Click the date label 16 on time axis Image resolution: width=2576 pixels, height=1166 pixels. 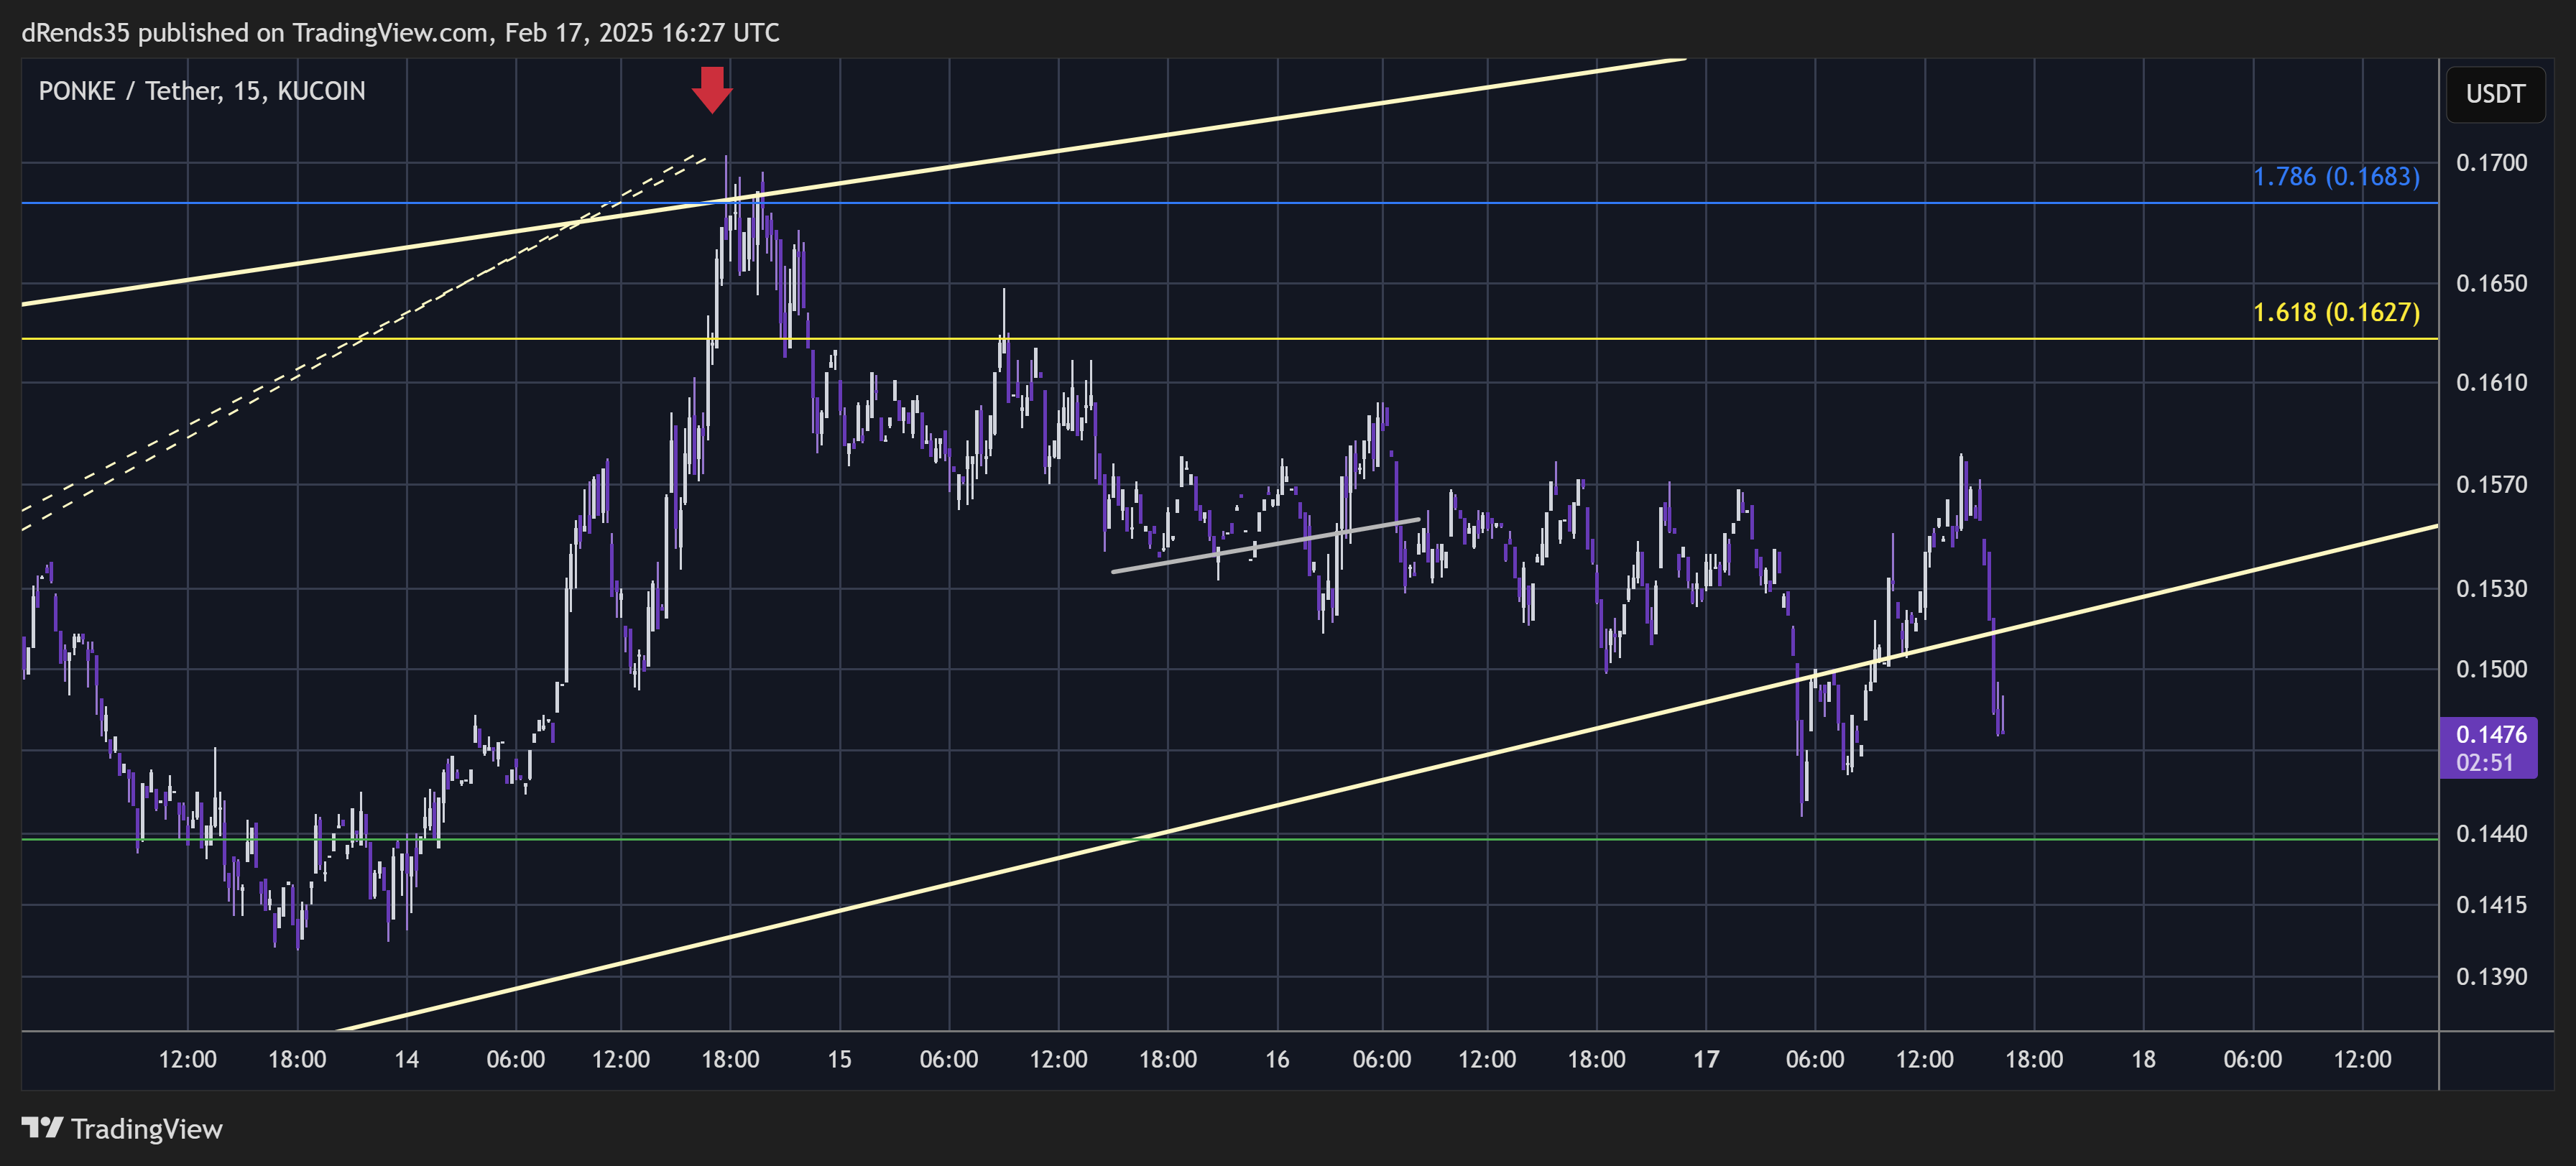click(1277, 1060)
